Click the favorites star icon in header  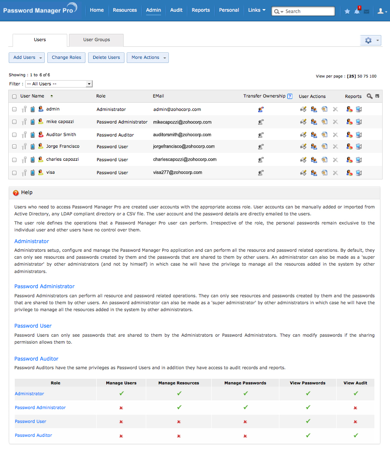coord(347,11)
